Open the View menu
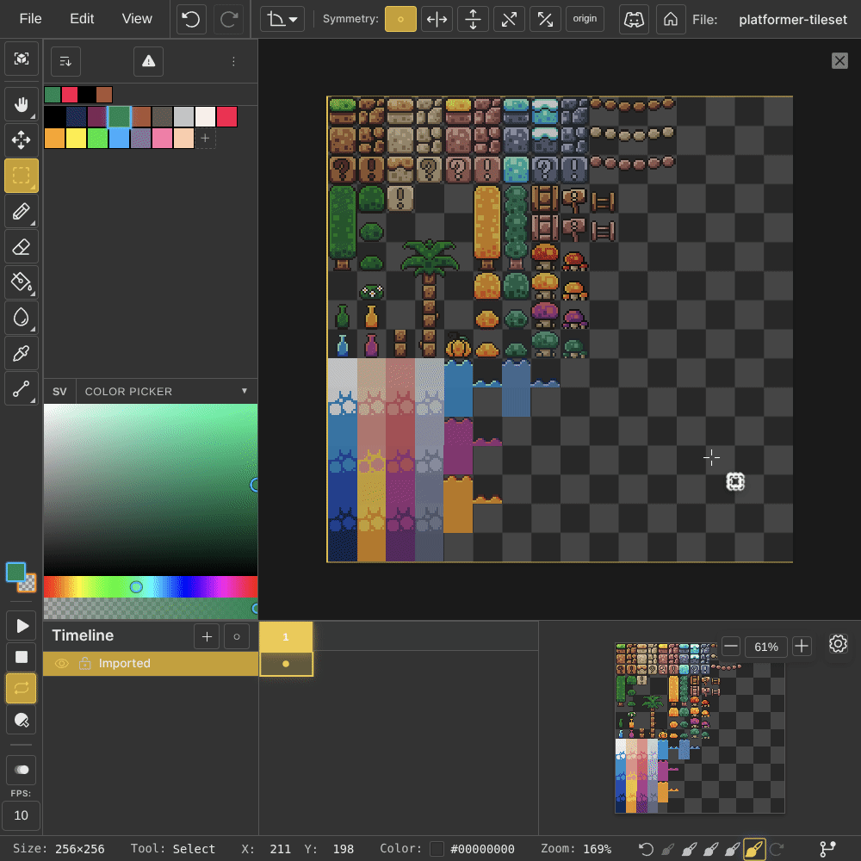861x861 pixels. pyautogui.click(x=137, y=19)
